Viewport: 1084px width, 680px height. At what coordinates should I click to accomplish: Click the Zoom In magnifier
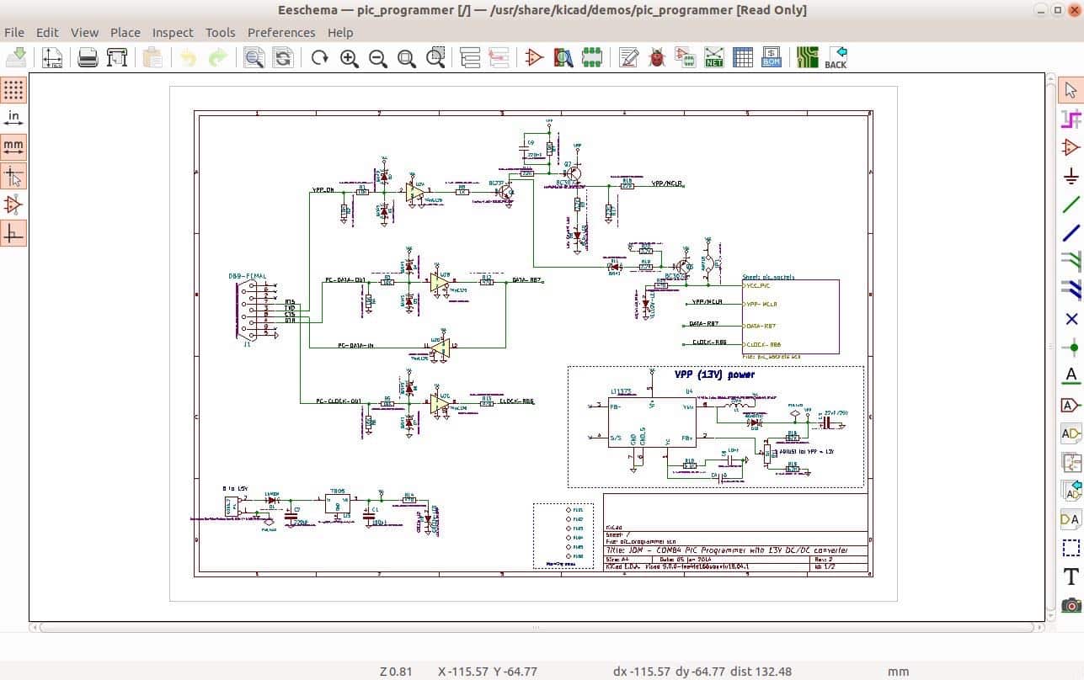pyautogui.click(x=349, y=57)
